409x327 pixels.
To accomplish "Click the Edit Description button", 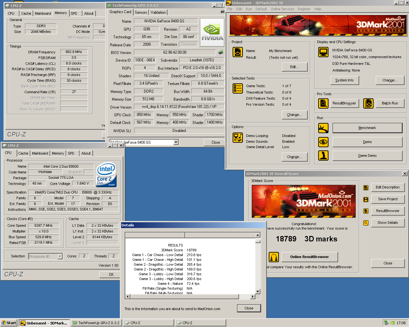I will (388, 187).
